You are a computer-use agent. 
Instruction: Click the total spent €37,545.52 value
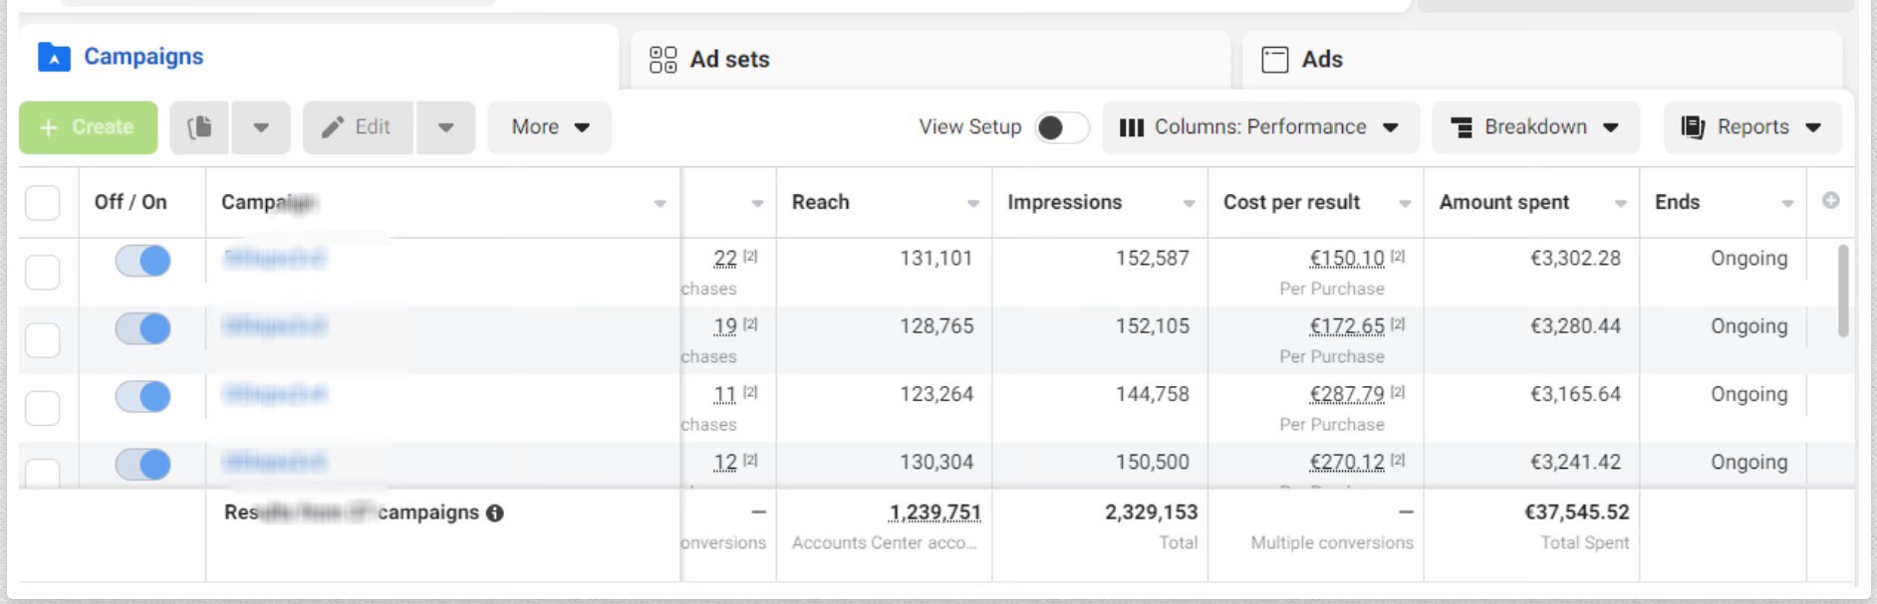(x=1576, y=512)
